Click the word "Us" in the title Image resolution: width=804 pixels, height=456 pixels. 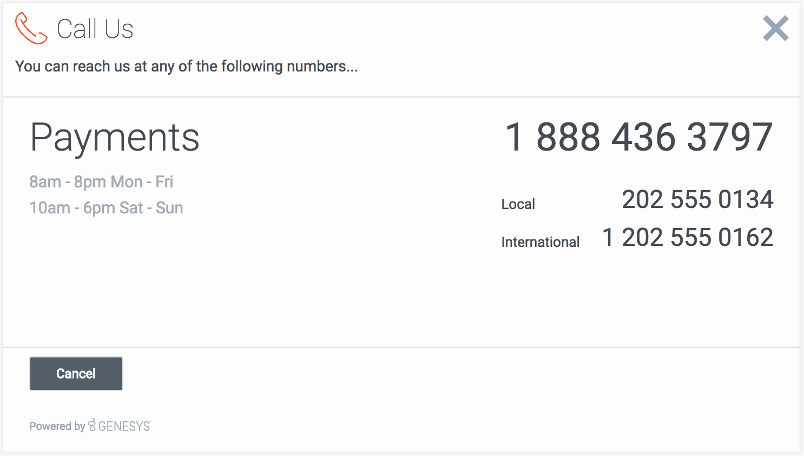[119, 29]
